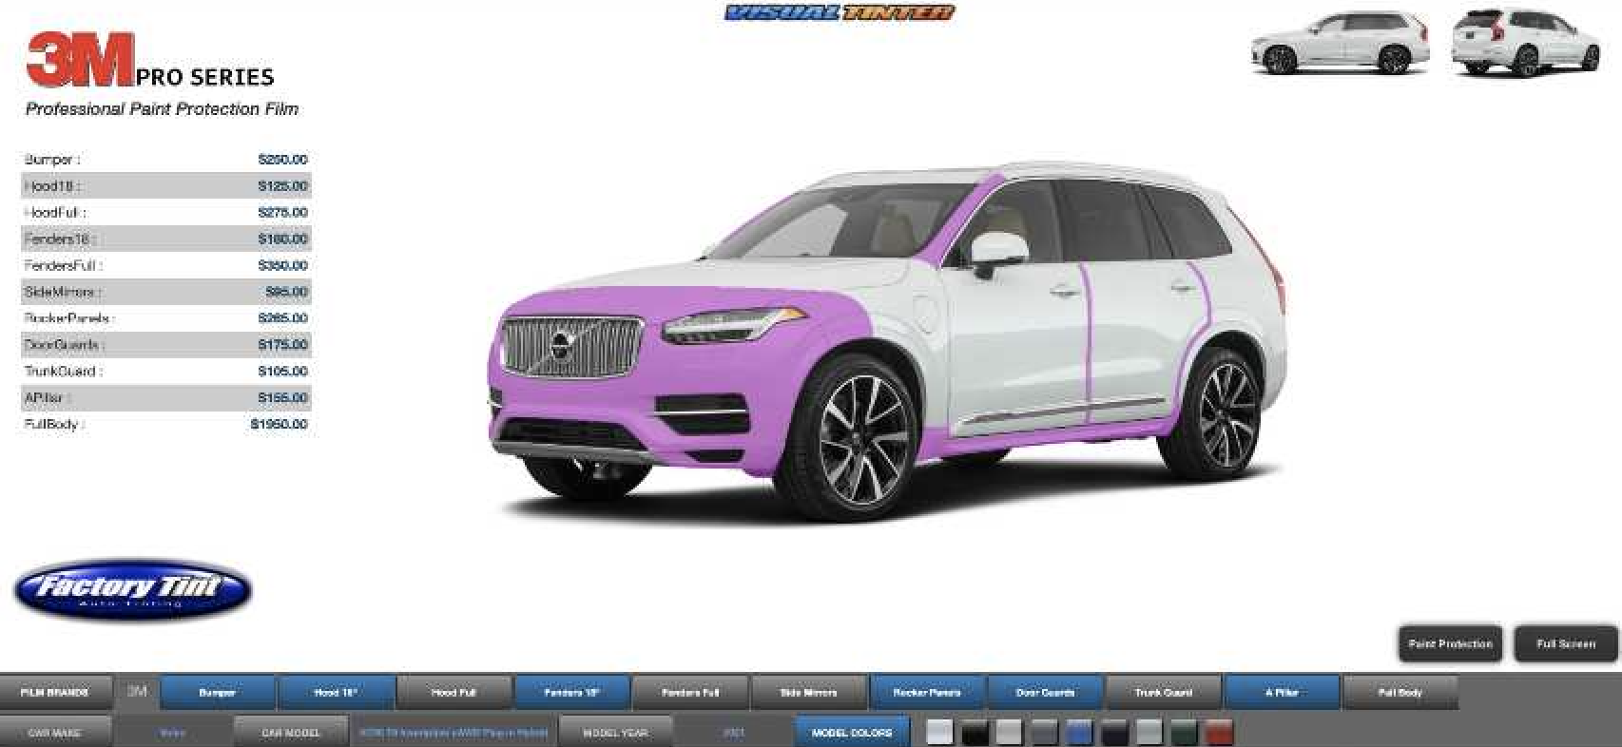Click the Hood18 price $125.00
Image resolution: width=1622 pixels, height=747 pixels.
coord(282,186)
